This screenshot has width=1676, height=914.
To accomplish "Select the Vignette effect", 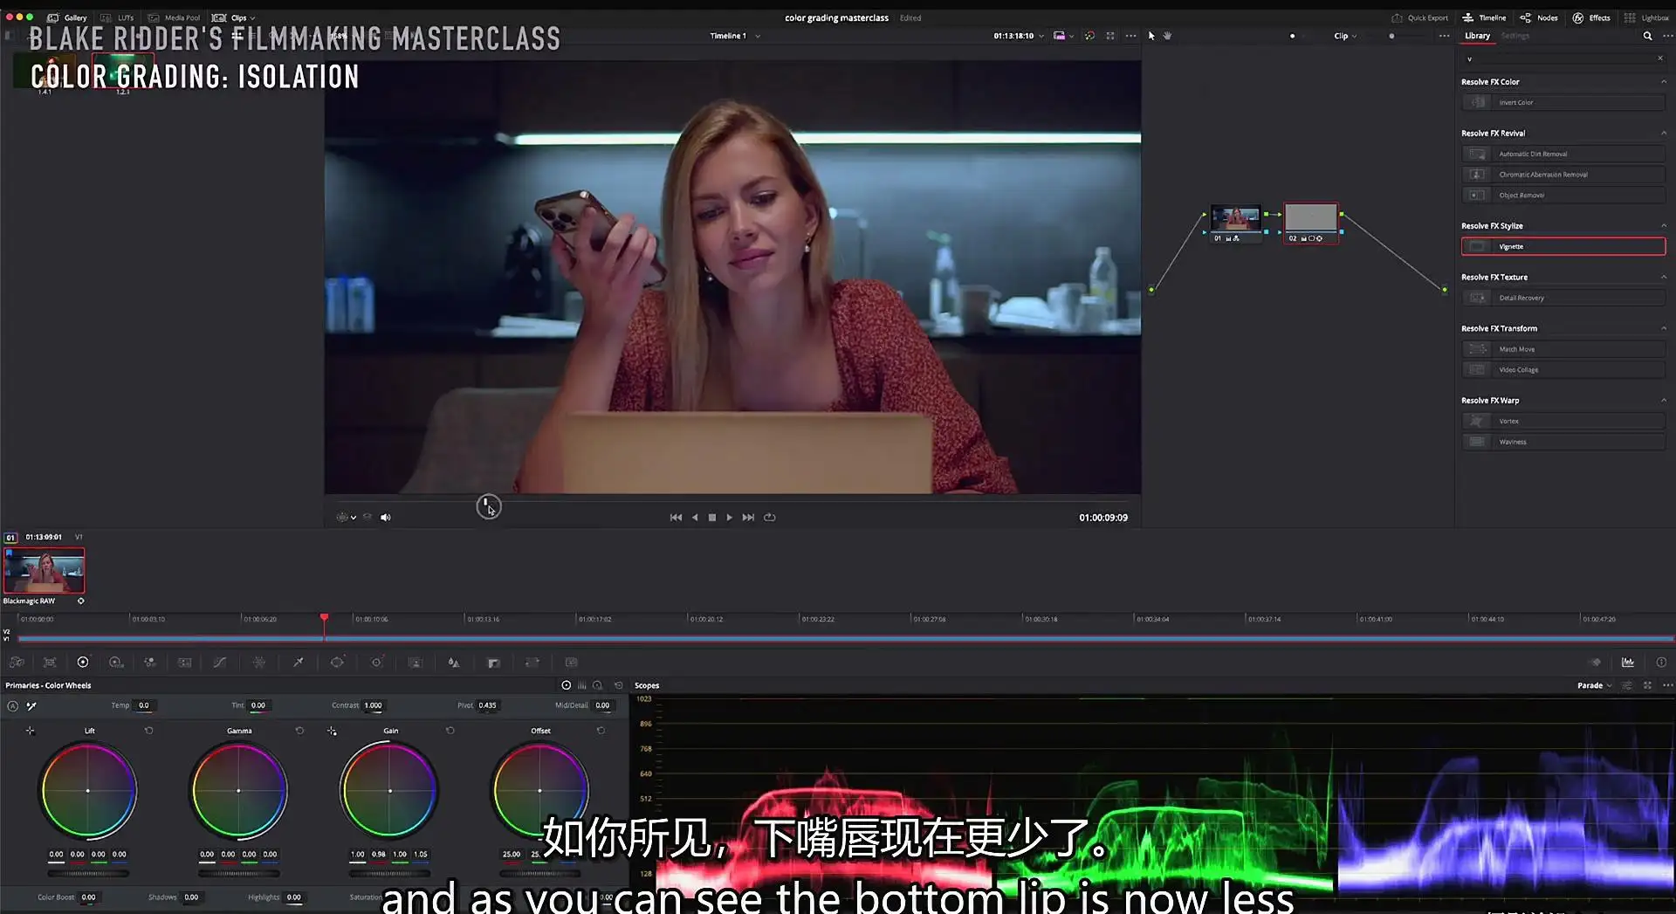I will [x=1563, y=246].
